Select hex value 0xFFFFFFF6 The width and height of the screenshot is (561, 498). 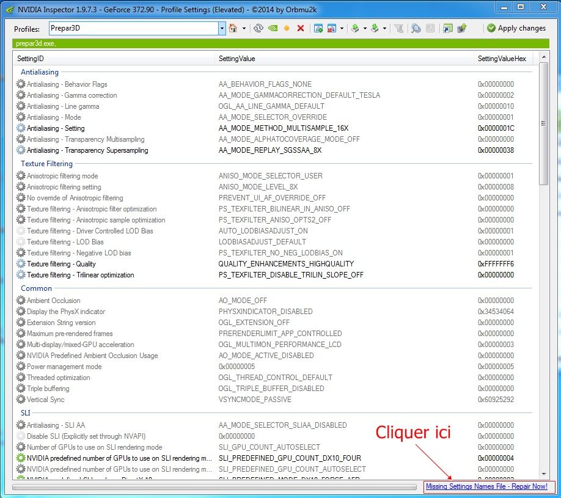[x=496, y=264]
